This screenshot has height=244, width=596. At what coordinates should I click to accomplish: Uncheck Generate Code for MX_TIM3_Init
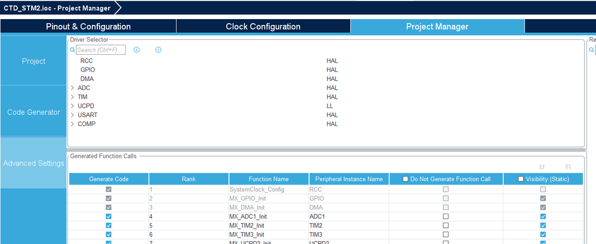pyautogui.click(x=109, y=234)
